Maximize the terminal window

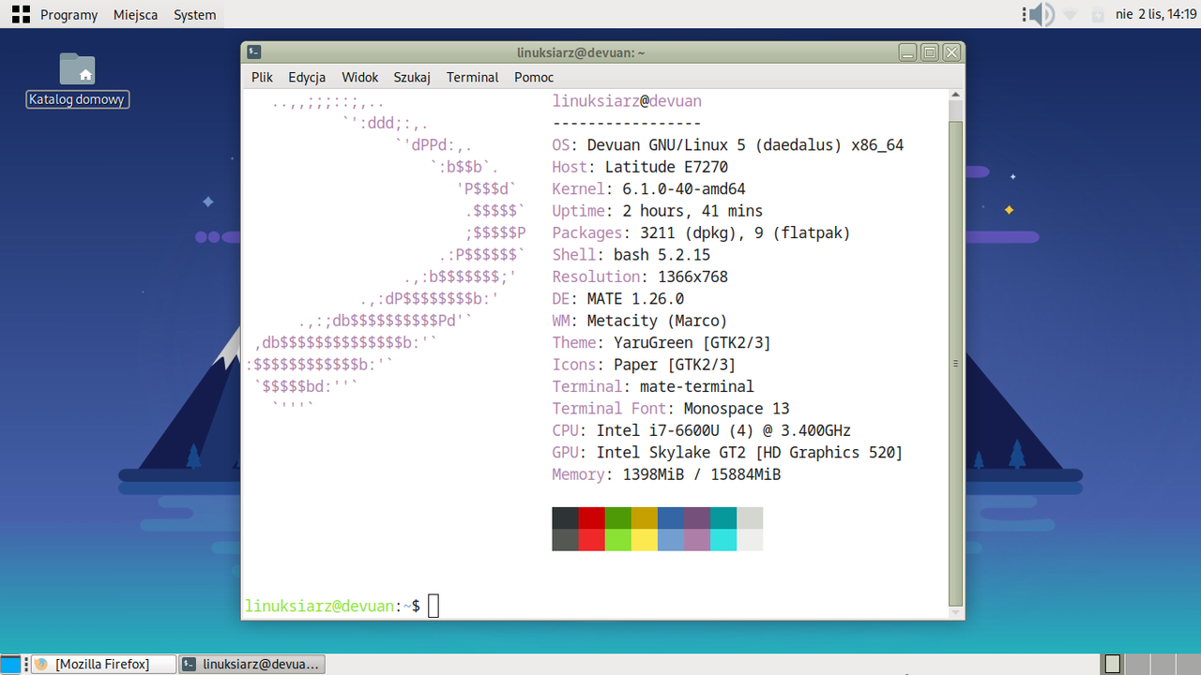pyautogui.click(x=930, y=52)
